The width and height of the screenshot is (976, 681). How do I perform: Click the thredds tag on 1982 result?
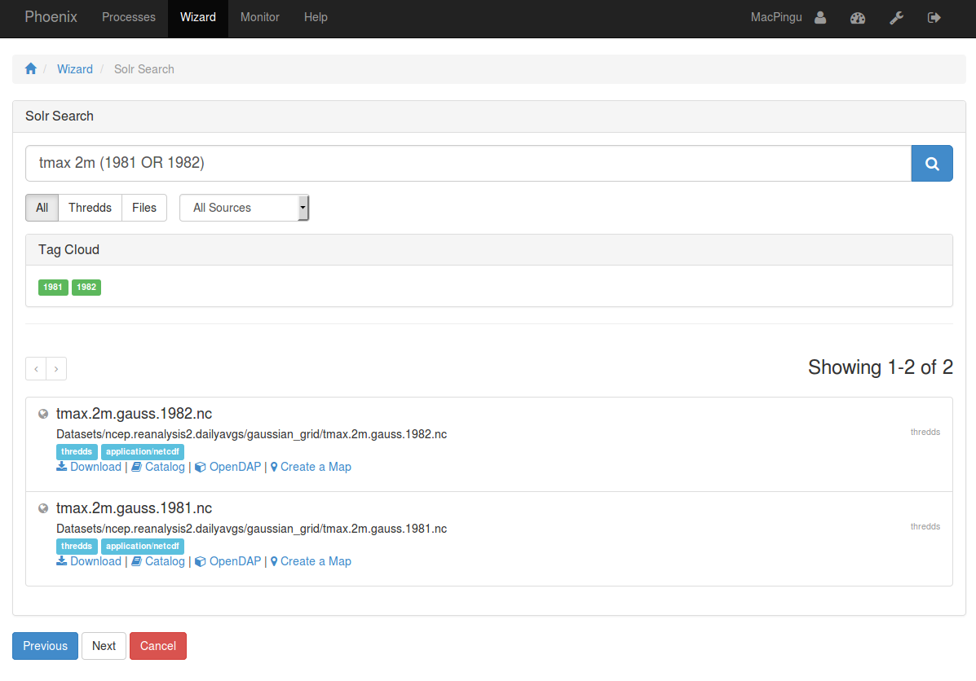[77, 451]
